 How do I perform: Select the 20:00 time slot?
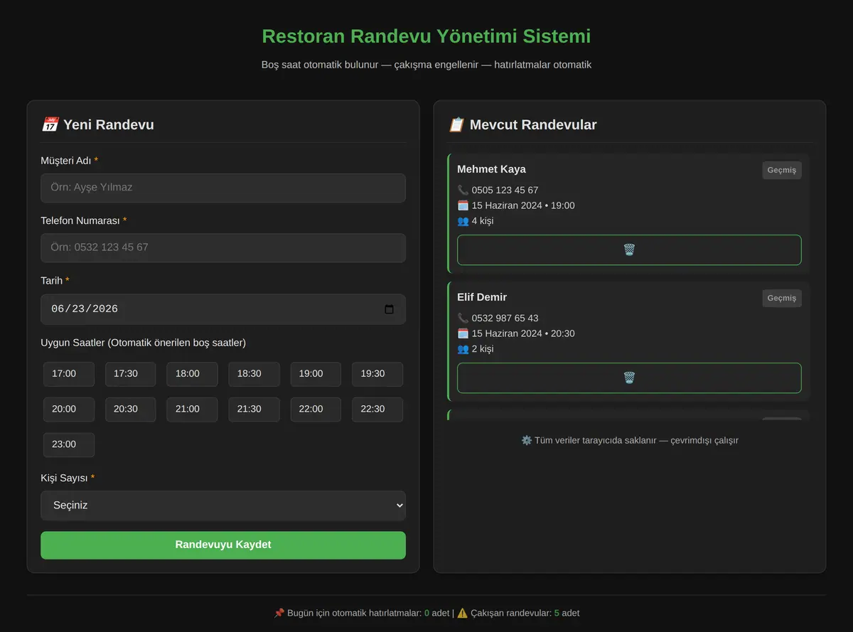pyautogui.click(x=69, y=409)
